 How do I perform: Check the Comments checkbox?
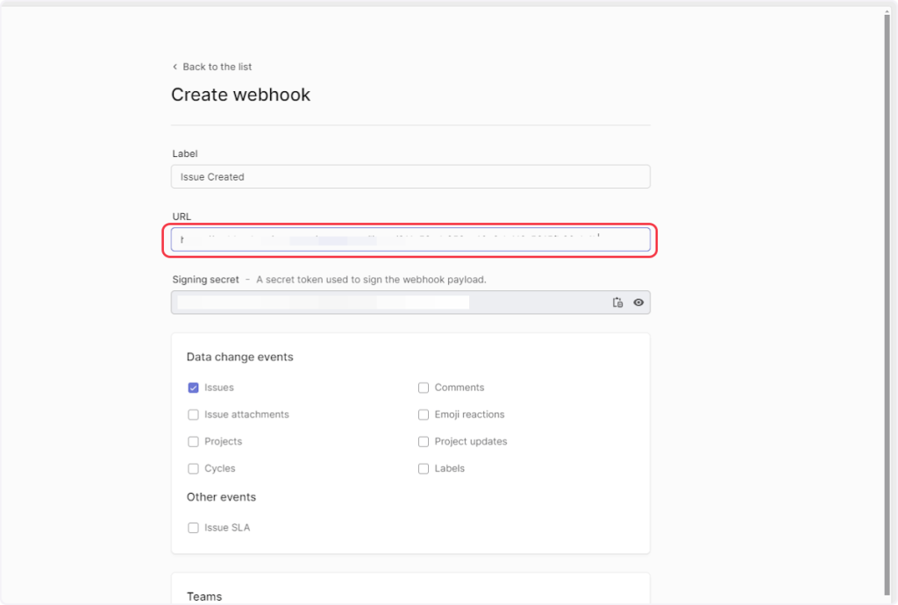[x=424, y=388]
